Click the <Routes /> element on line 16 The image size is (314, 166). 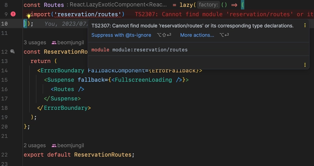68,89
